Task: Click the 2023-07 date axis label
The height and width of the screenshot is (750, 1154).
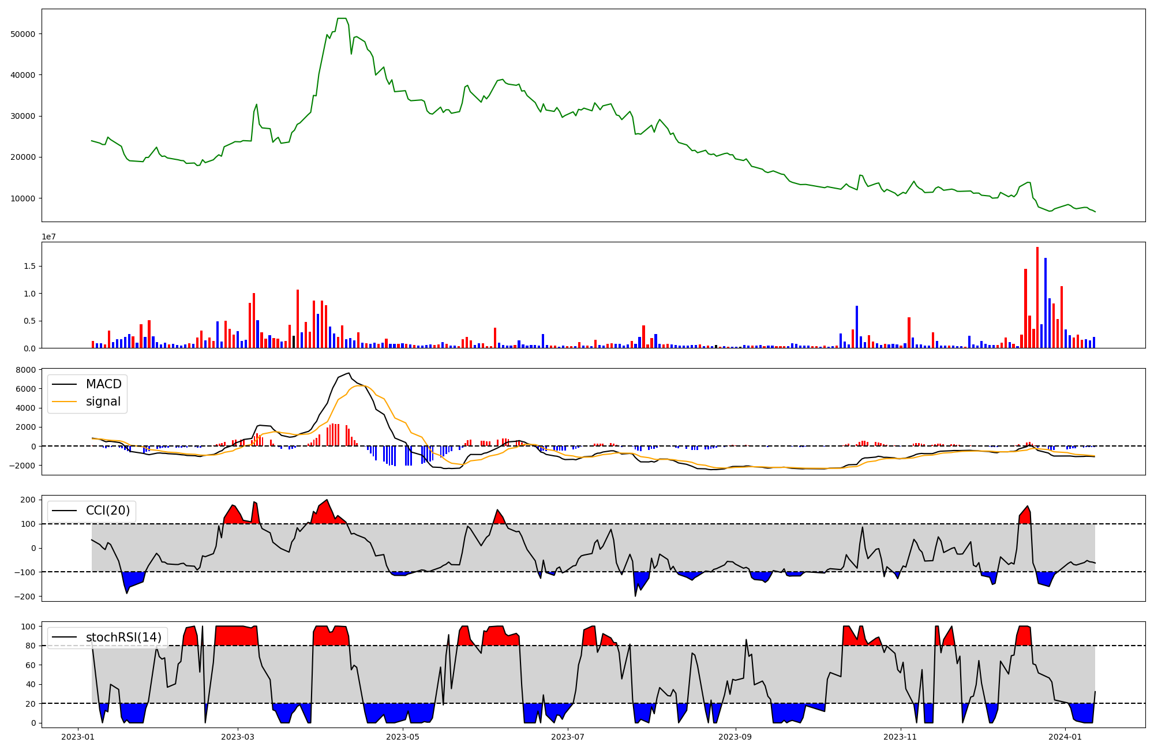Action: [568, 737]
